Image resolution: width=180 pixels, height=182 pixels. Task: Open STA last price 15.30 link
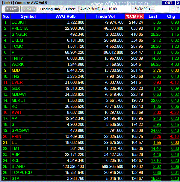[156, 178]
